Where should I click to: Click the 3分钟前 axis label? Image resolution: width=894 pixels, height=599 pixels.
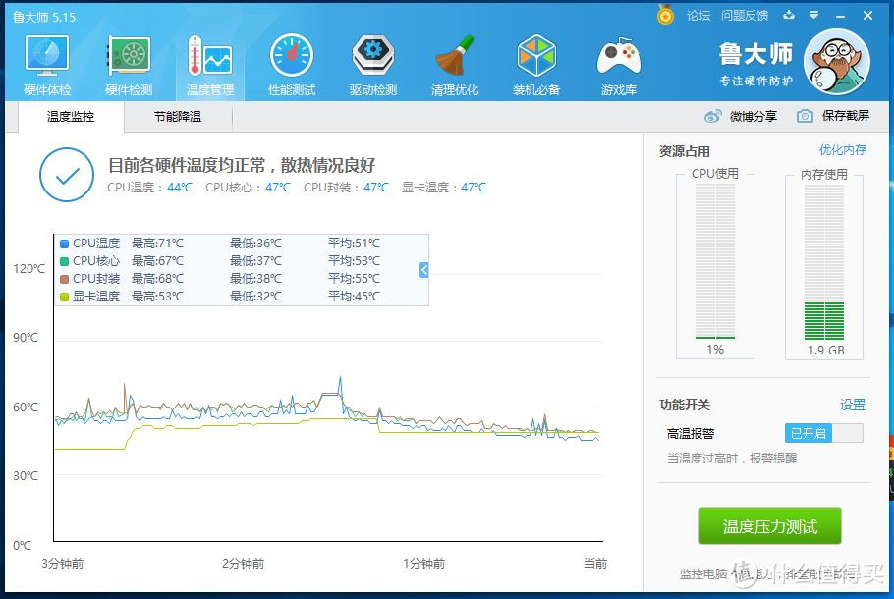(x=62, y=563)
